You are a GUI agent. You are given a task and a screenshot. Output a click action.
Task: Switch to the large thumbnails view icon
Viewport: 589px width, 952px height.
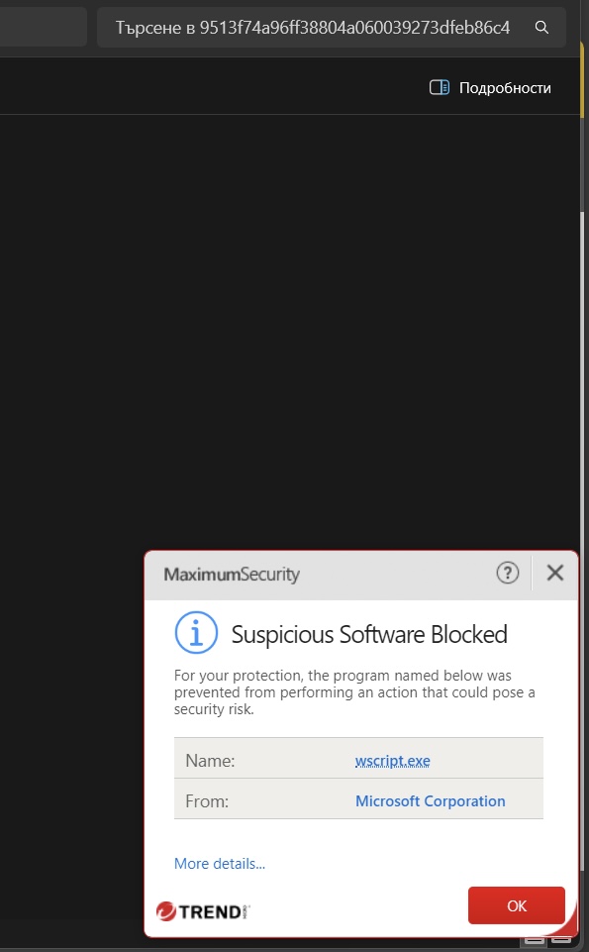[560, 940]
